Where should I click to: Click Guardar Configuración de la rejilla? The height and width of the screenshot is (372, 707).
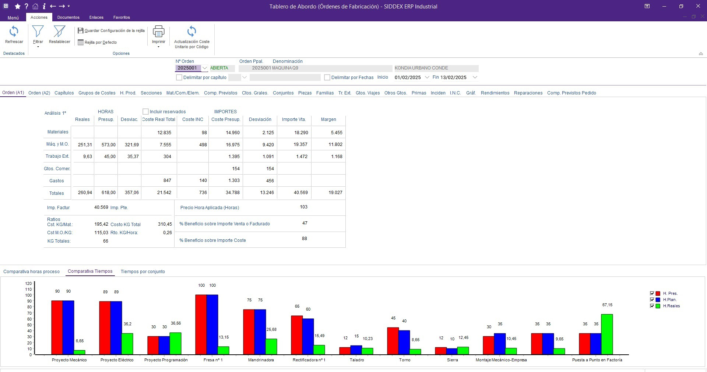pyautogui.click(x=111, y=31)
